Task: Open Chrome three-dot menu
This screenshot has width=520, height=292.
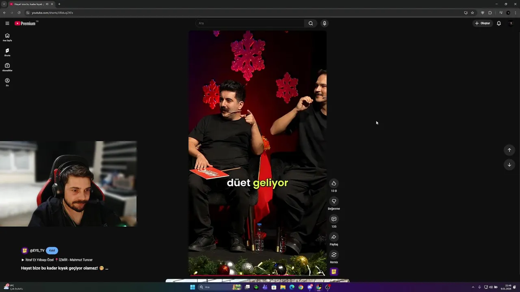Action: tap(515, 13)
